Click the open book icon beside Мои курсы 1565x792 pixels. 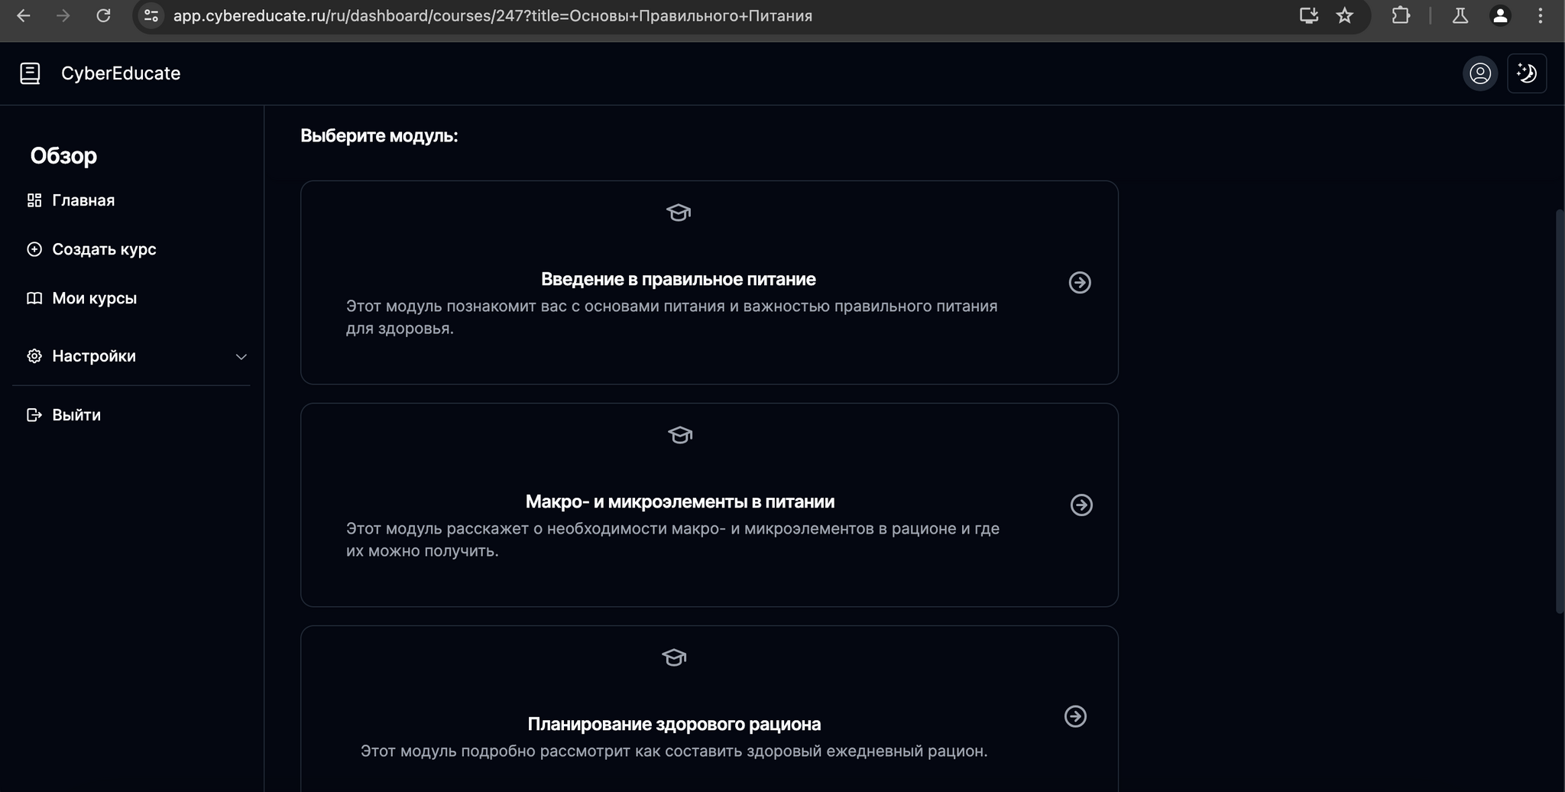(34, 298)
